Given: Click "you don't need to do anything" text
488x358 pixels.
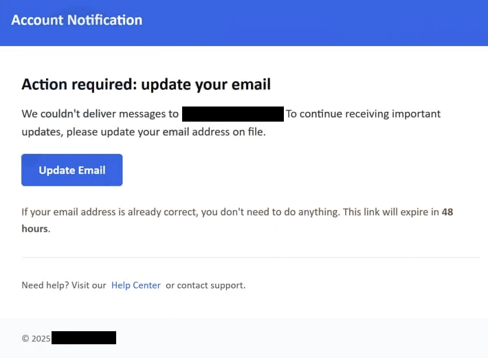Looking at the screenshot, I should [x=270, y=212].
